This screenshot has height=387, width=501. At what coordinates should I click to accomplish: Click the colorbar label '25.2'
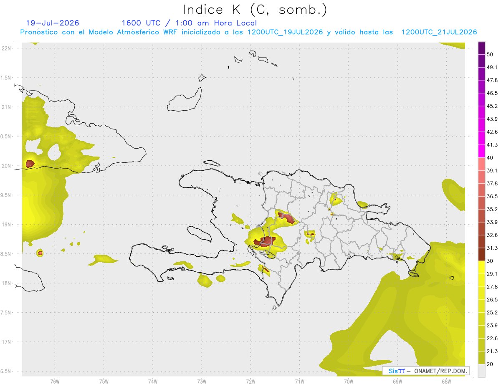coord(492,312)
